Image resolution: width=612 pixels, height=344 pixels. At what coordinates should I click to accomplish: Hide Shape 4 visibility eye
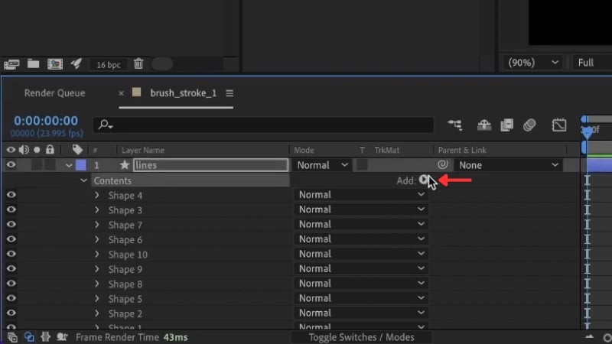tap(11, 195)
